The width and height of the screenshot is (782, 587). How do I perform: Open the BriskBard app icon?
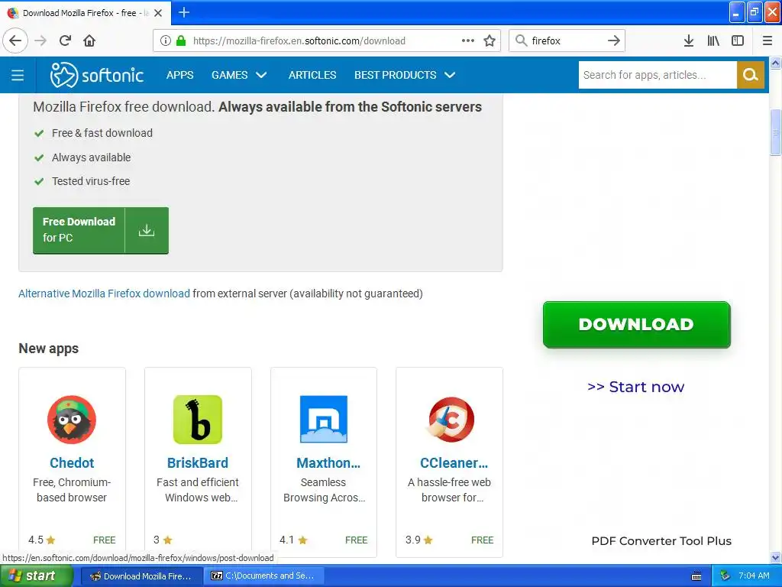pyautogui.click(x=198, y=420)
